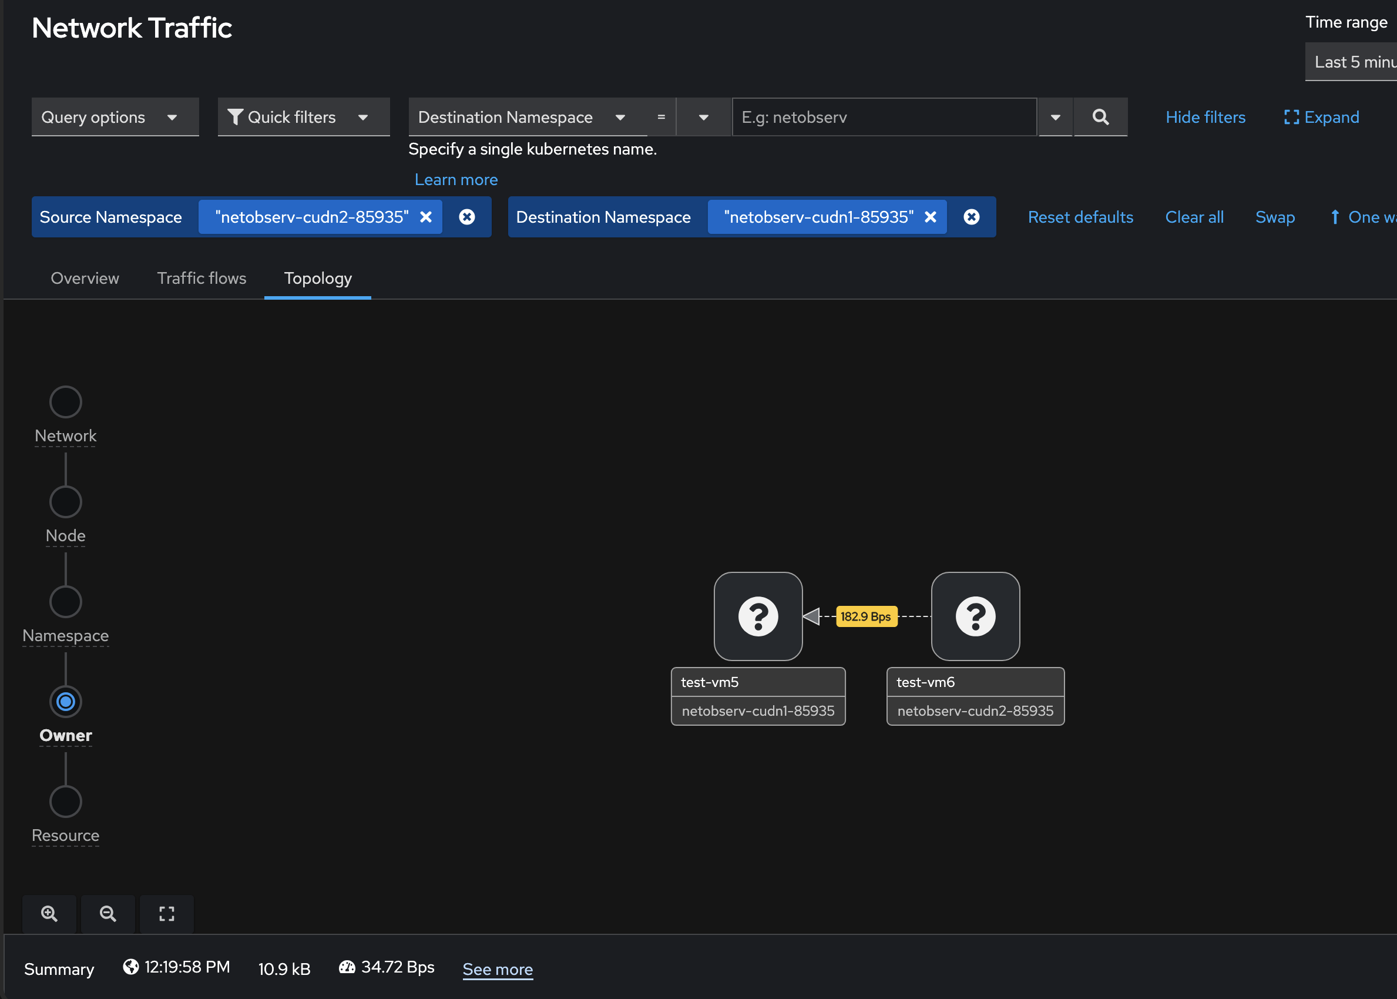This screenshot has width=1397, height=999.
Task: Select the test-vm5 topology node icon
Action: [757, 616]
